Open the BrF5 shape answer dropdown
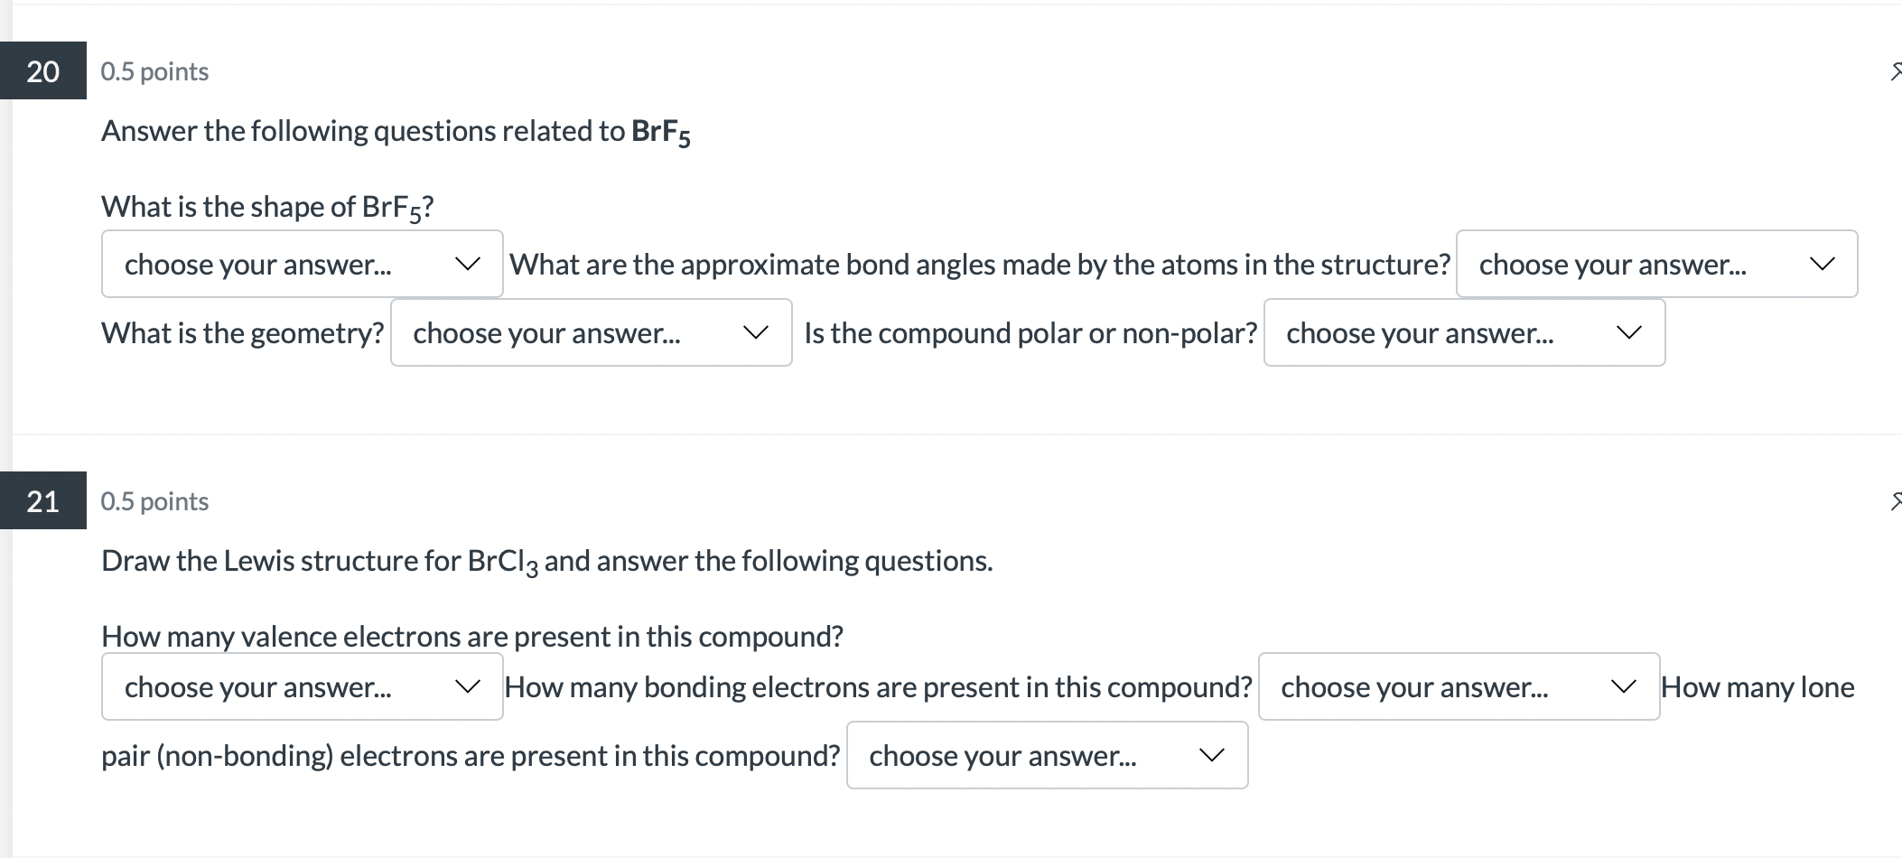Image resolution: width=1902 pixels, height=858 pixels. 302,264
